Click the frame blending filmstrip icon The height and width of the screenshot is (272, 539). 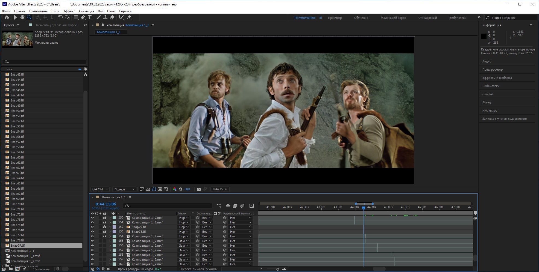(x=235, y=206)
